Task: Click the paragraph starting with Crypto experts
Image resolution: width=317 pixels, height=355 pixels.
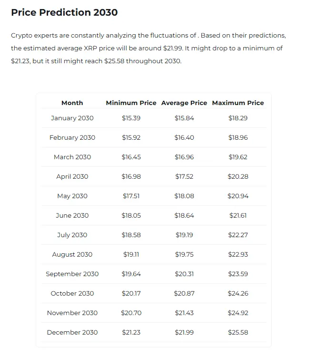Action: (149, 48)
